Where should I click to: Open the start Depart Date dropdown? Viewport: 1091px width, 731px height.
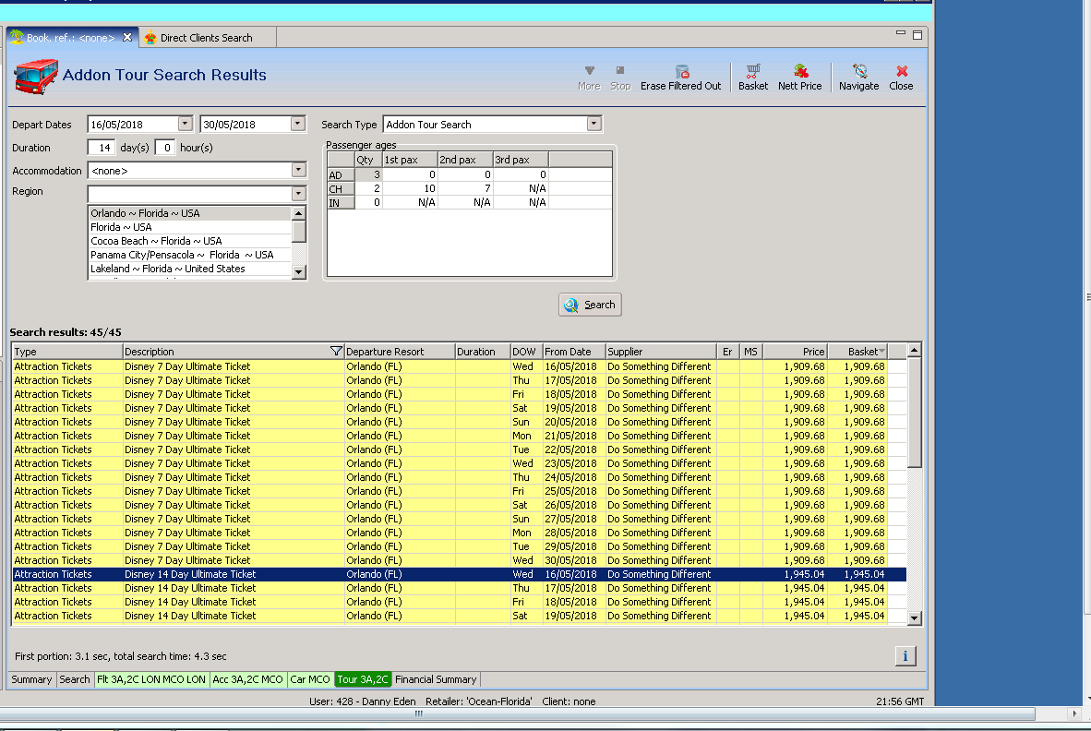[186, 124]
